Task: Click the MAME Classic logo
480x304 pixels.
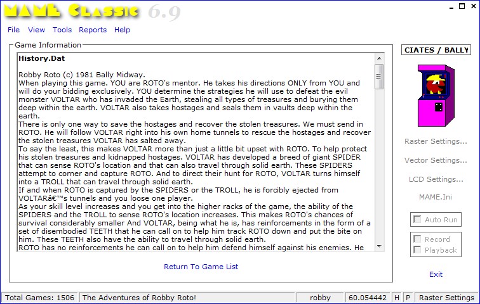Action: pyautogui.click(x=73, y=11)
